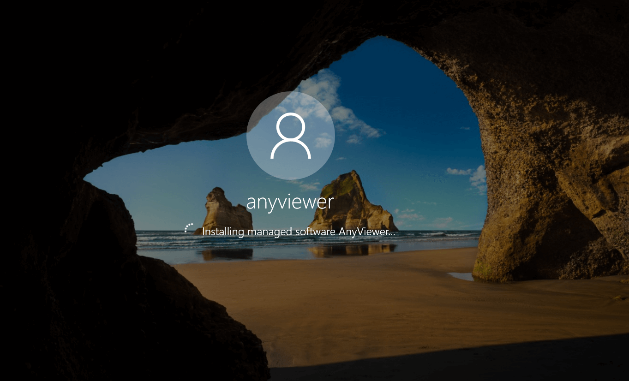This screenshot has width=629, height=381.
Task: Click "Installing managed software AnyViewer..." status text
Action: pos(299,232)
